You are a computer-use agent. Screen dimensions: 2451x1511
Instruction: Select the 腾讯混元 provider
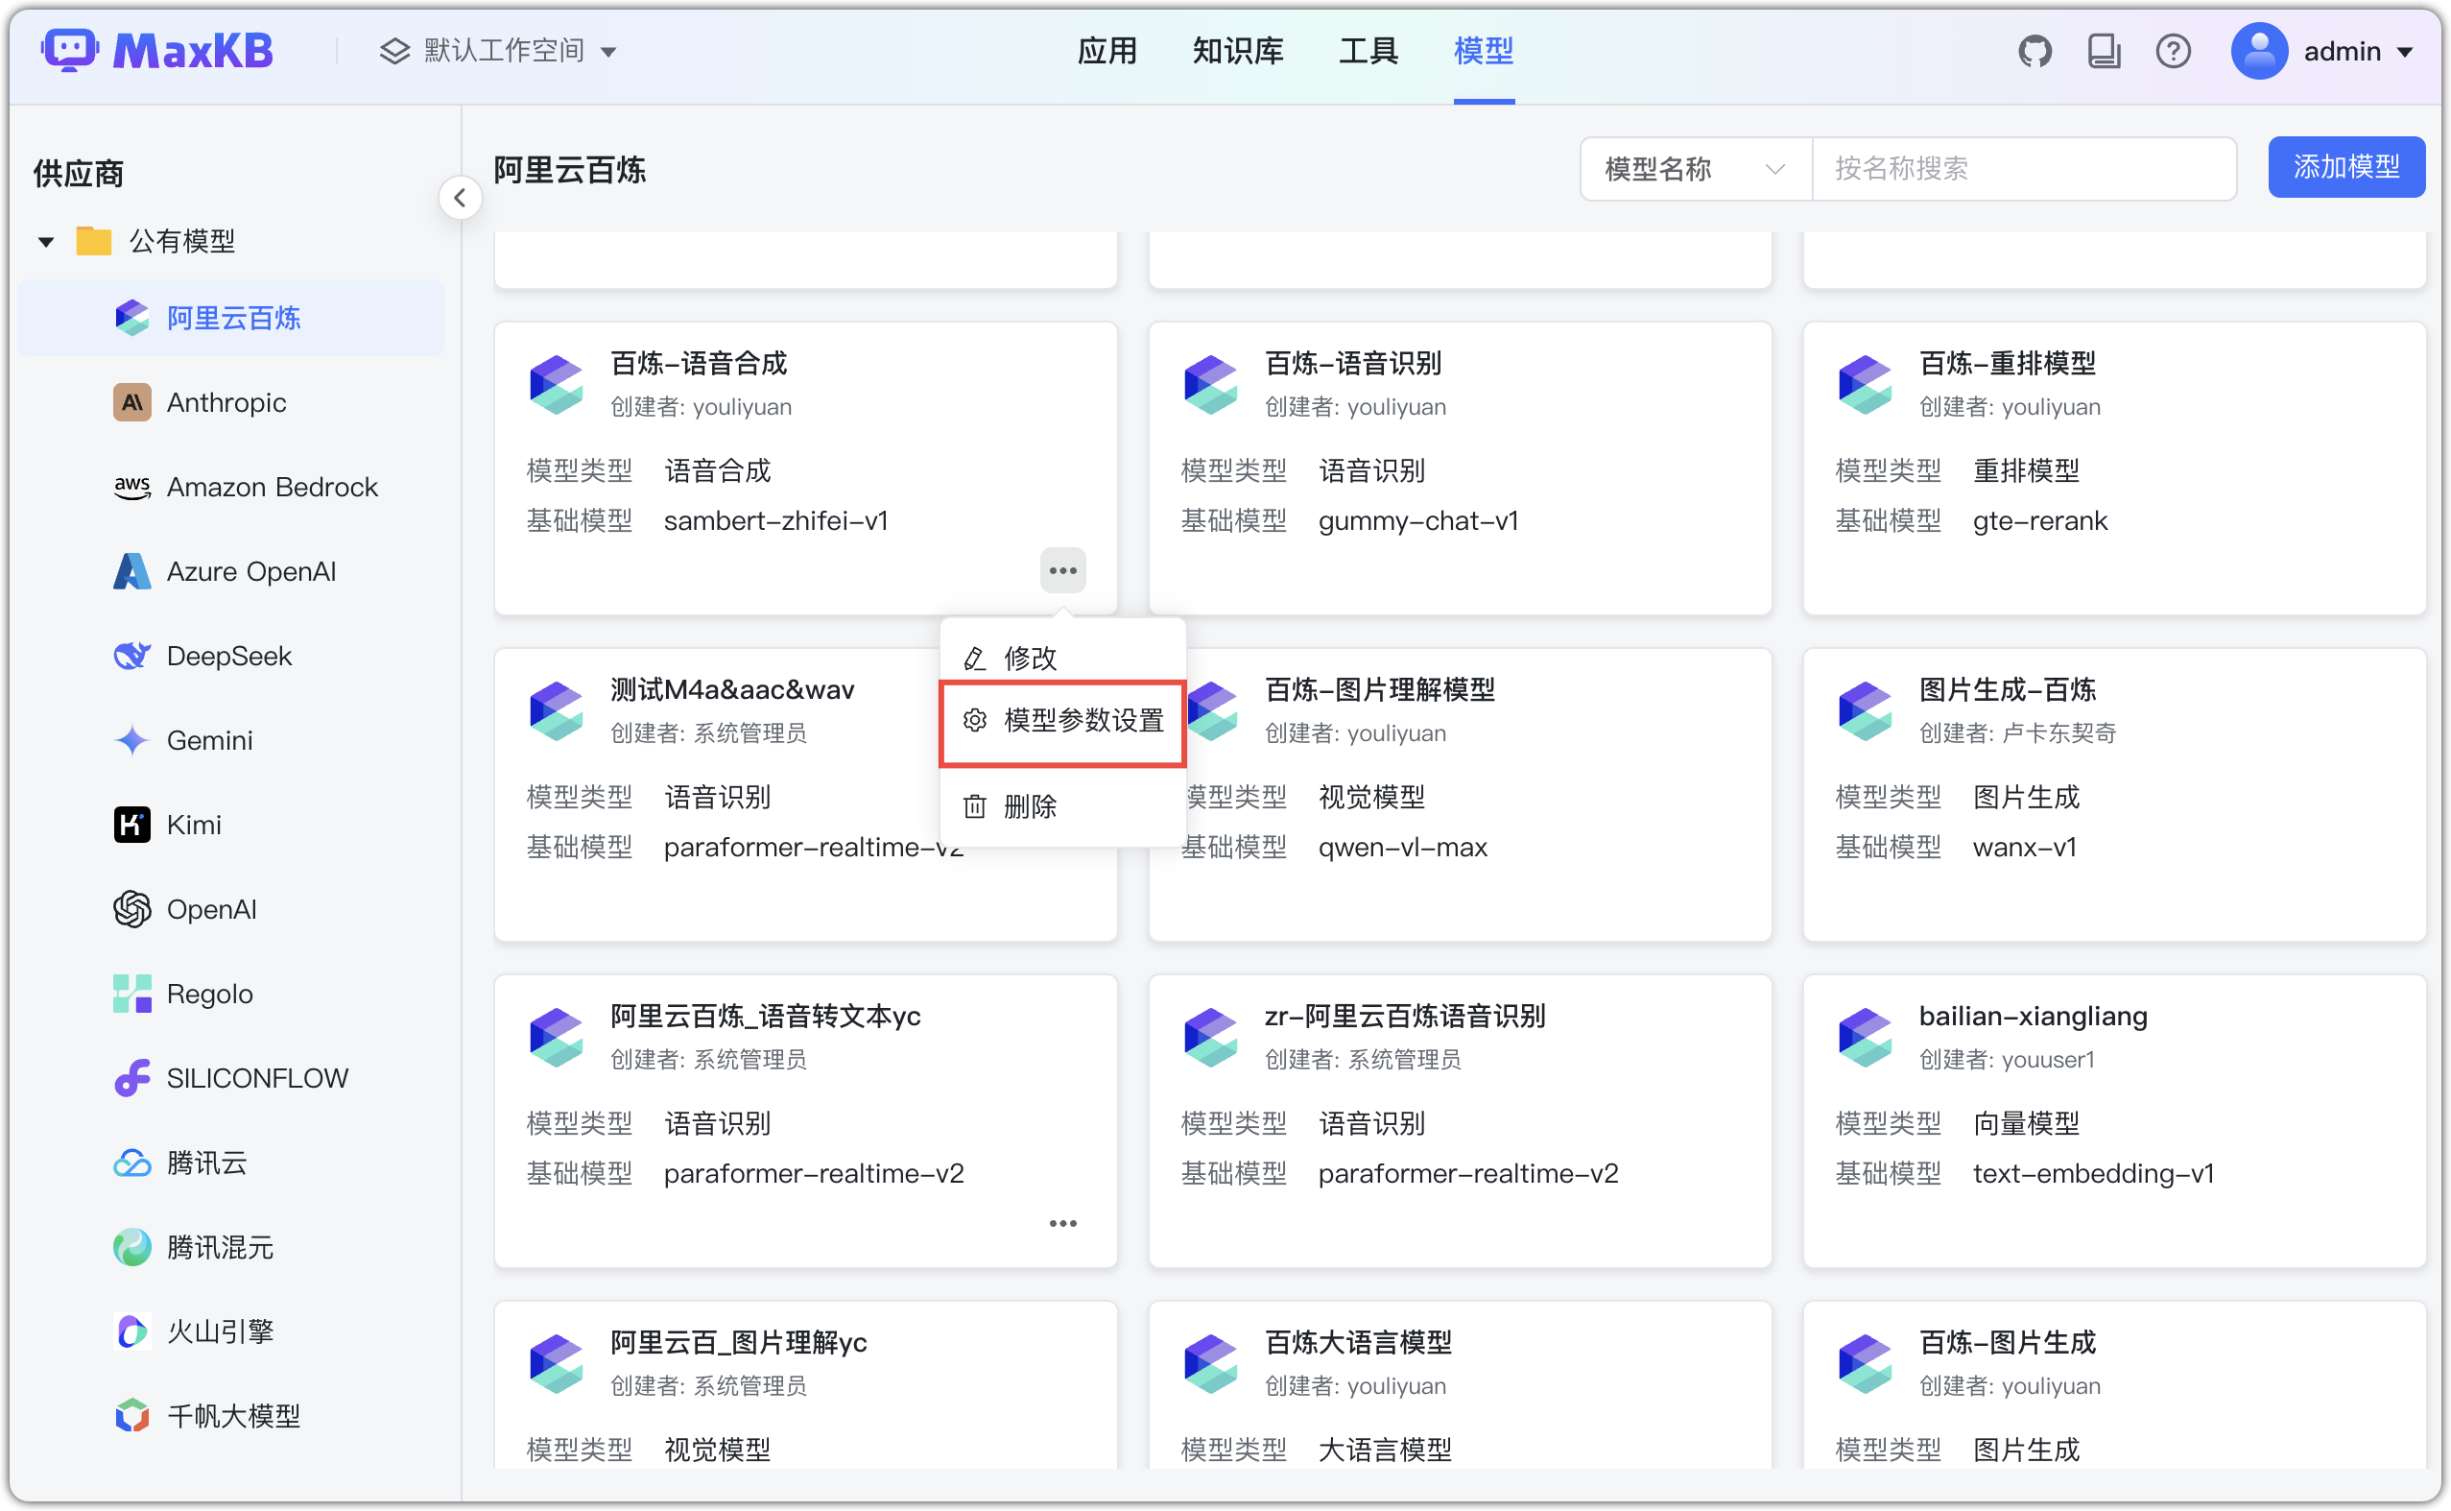pyautogui.click(x=230, y=1247)
